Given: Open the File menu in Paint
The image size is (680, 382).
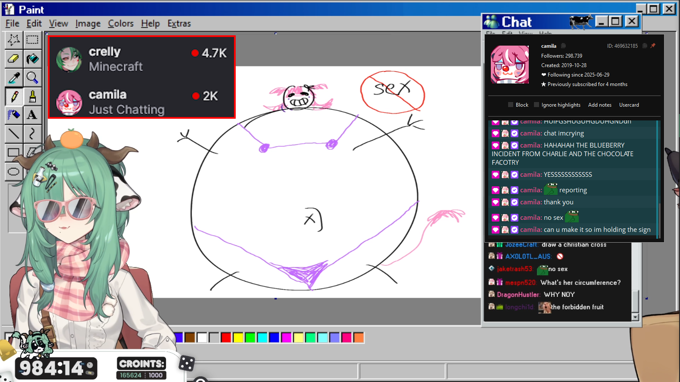Looking at the screenshot, I should point(12,24).
